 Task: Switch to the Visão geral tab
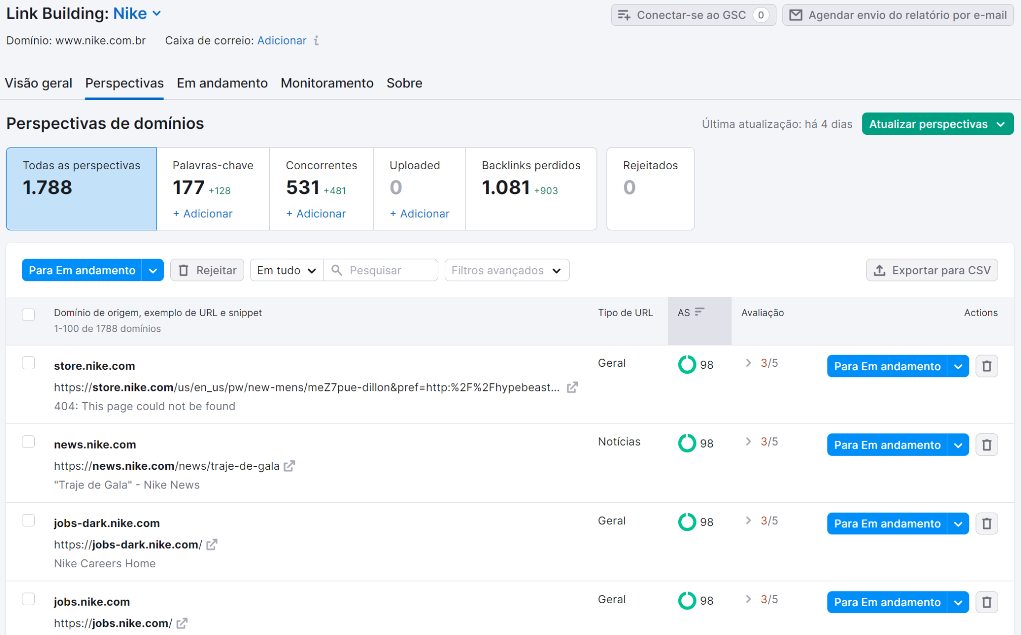coord(38,83)
